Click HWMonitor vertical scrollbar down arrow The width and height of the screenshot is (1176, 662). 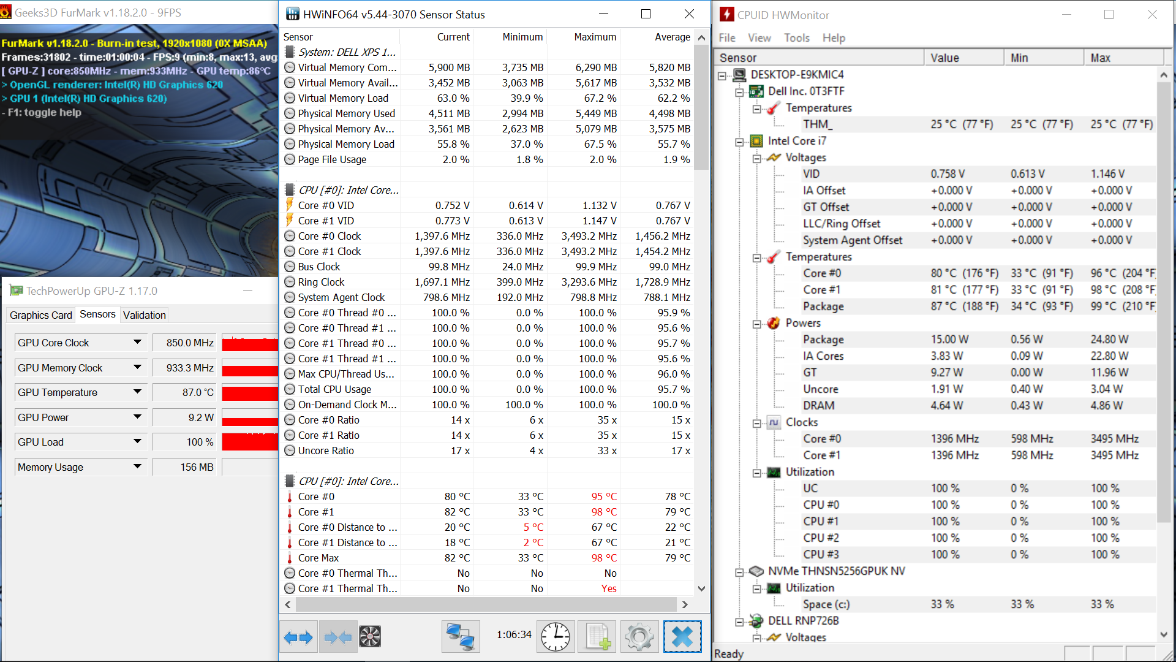pos(1163,635)
